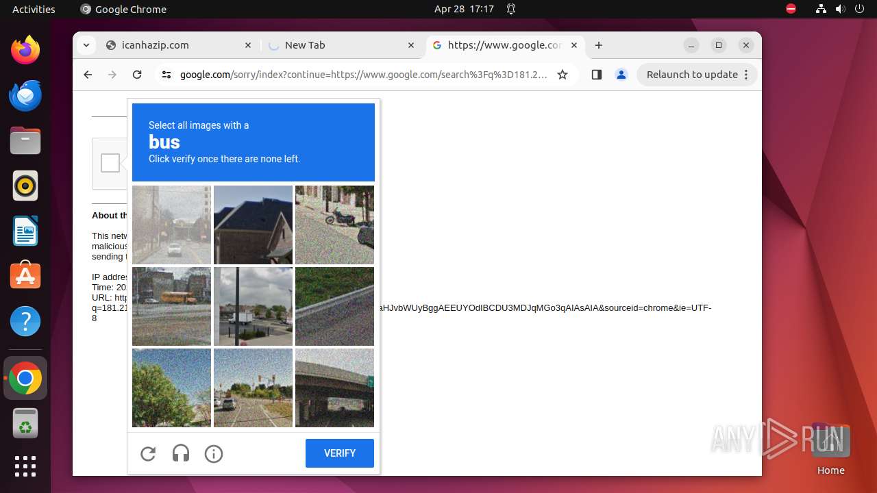The height and width of the screenshot is (493, 877).
Task: Select captcha tile with intersection traffic lights
Action: click(253, 388)
